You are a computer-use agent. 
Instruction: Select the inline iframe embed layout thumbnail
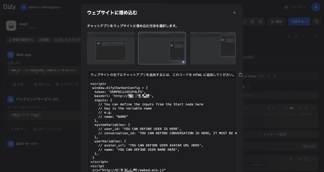[x=111, y=48]
